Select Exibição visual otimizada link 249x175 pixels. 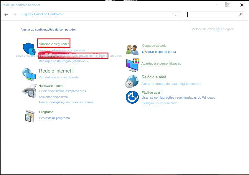(x=160, y=103)
